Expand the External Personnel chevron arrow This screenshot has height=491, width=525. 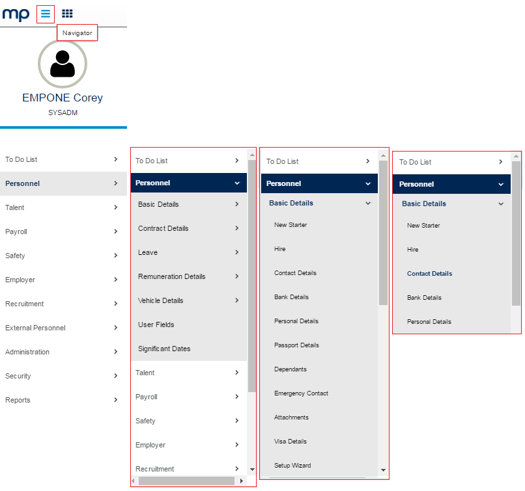click(x=115, y=328)
